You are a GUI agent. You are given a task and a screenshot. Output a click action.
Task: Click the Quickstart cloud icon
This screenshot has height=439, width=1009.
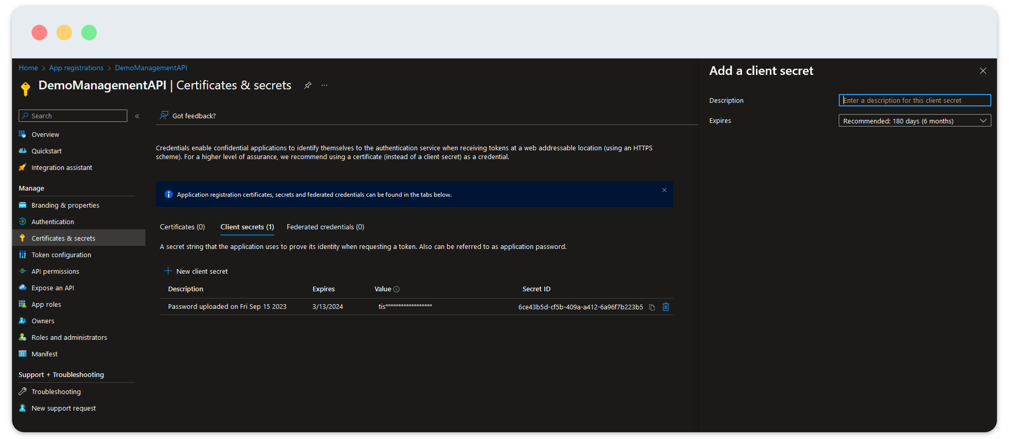pos(22,151)
